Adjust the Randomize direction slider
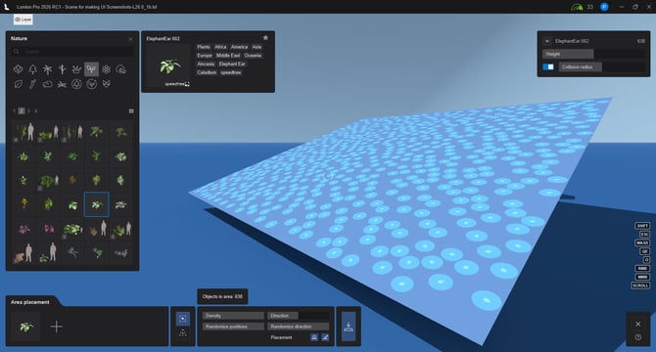Viewport: 656px width, 352px height. point(299,327)
